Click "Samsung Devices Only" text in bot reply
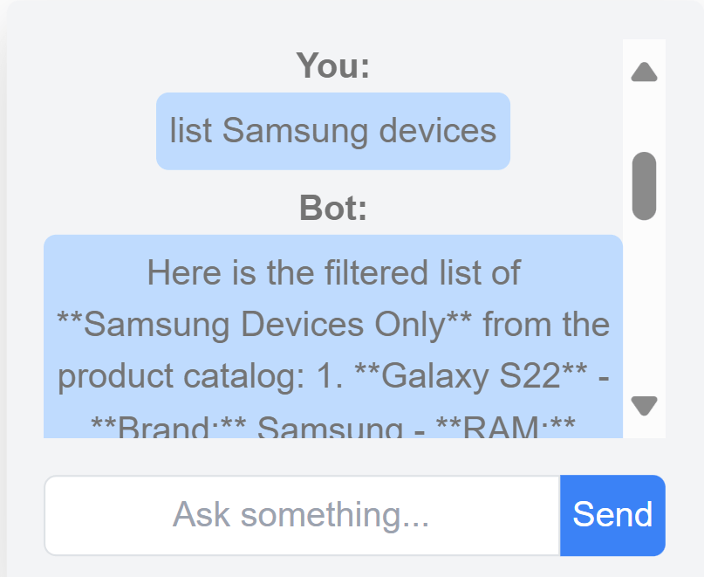Image resolution: width=704 pixels, height=577 pixels. (264, 325)
